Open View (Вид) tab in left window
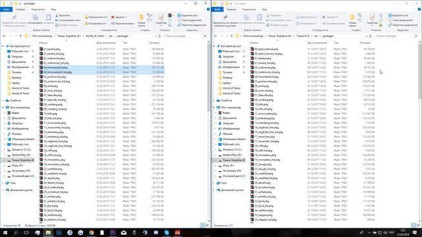The height and width of the screenshot is (237, 422). point(53,9)
